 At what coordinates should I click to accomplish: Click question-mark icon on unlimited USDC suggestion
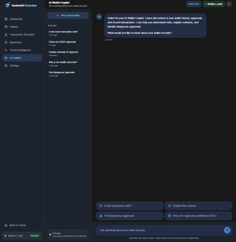coord(170,216)
